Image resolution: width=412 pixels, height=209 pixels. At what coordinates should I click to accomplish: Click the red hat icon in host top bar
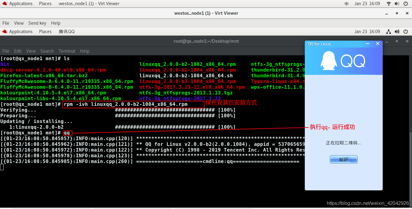click(5, 4)
